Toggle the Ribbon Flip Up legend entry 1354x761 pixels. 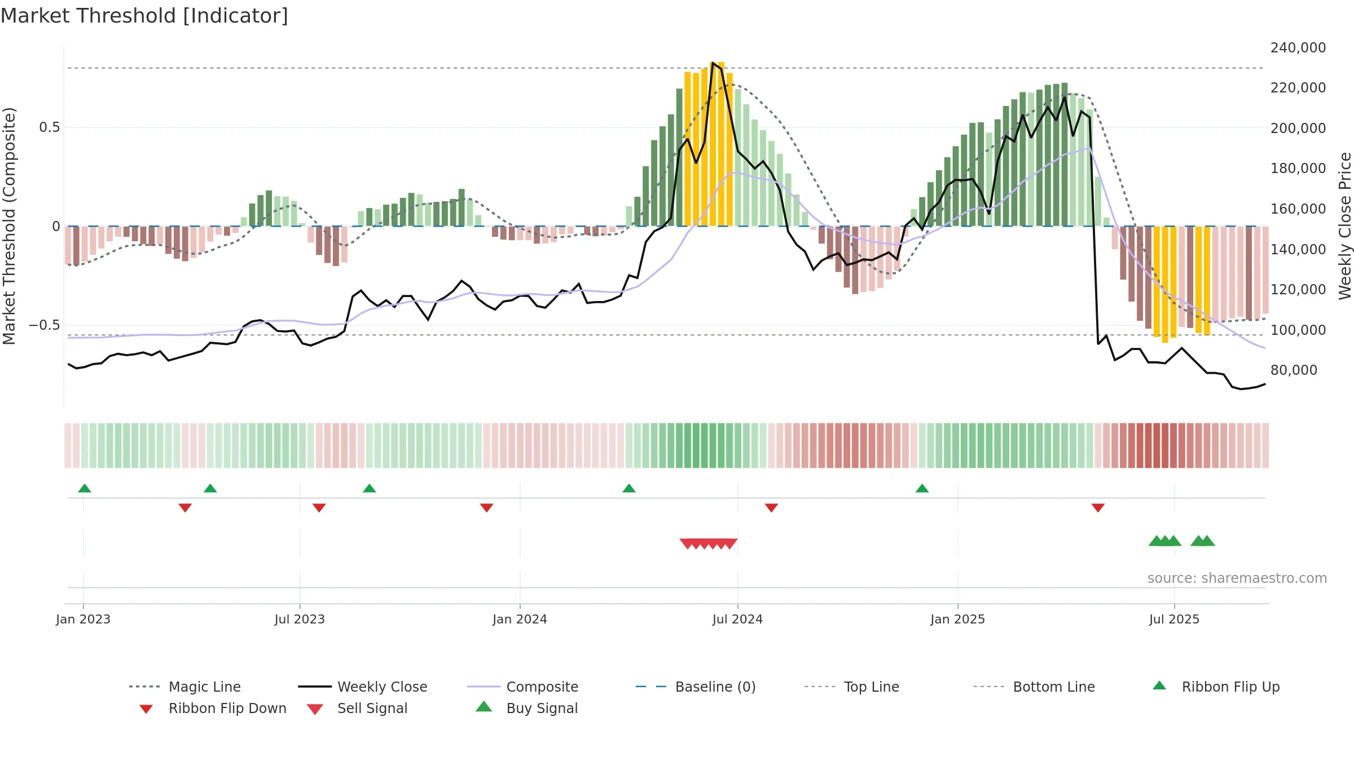pos(1216,687)
